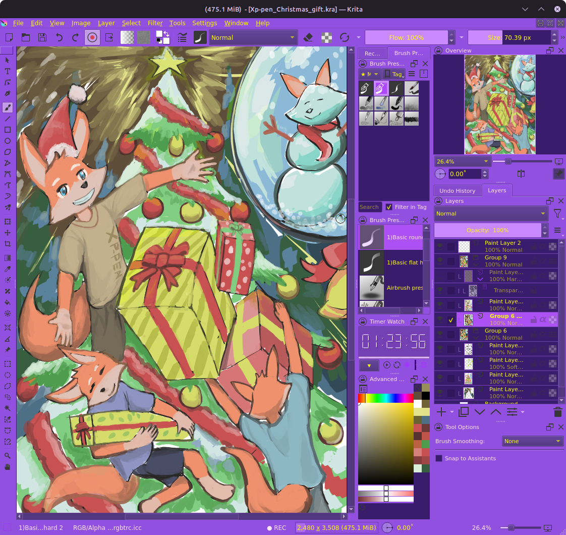
Task: Click the Overview thumbnail of the painting
Action: (x=499, y=104)
